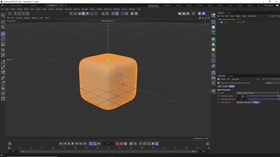Open the subdivision Type dropdown
Viewport: 280px width, 157px height.
257,93
